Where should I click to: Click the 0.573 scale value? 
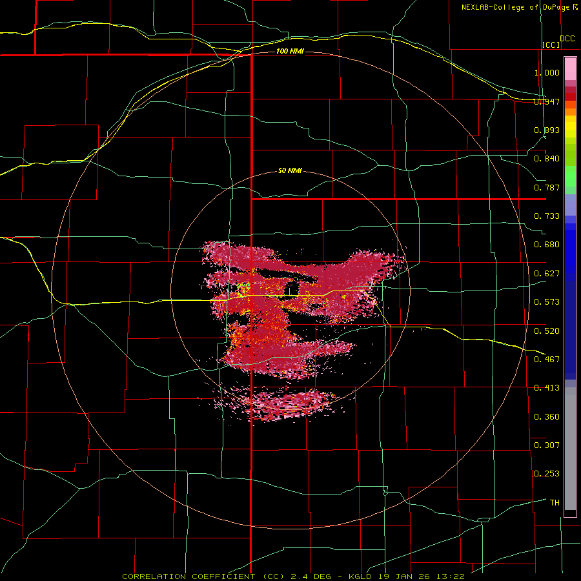click(x=547, y=302)
